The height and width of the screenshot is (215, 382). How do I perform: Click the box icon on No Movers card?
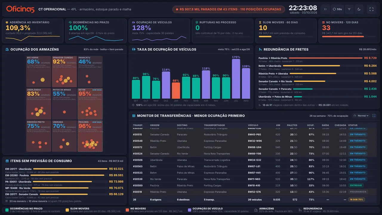[x=324, y=22]
